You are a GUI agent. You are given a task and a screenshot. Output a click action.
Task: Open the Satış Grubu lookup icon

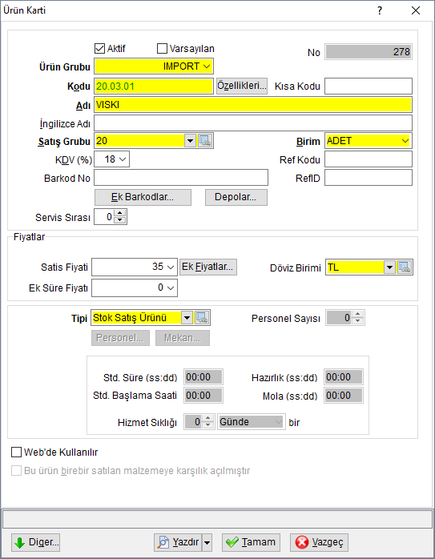pos(205,141)
